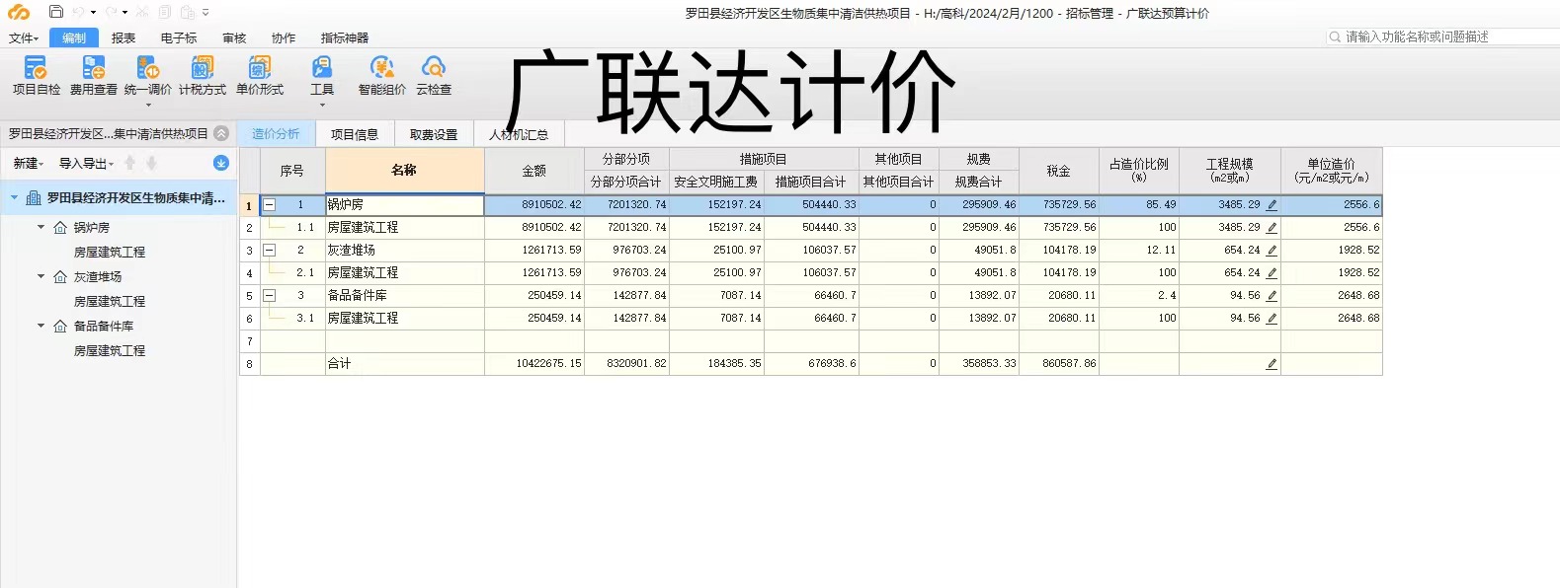Collapse table row 2 灰渣堆场 with minus box

tap(269, 251)
